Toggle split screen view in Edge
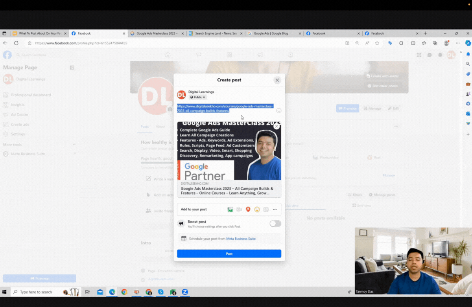The image size is (472, 307). point(413,43)
